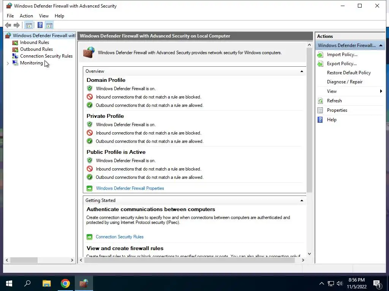This screenshot has height=291, width=389.
Task: Toggle the Show/Hide Console Tree toolbar icon
Action: [x=29, y=25]
